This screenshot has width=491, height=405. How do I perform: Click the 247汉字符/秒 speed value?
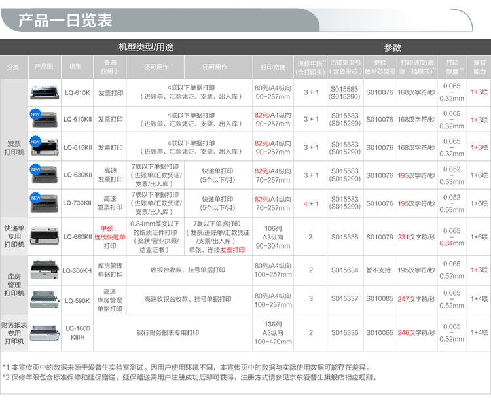pyautogui.click(x=416, y=299)
